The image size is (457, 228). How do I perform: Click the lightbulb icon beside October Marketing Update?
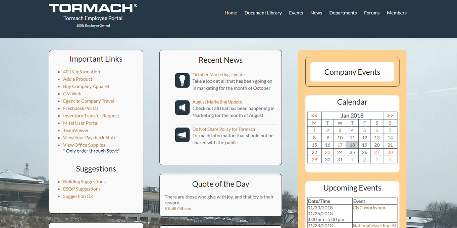182,81
